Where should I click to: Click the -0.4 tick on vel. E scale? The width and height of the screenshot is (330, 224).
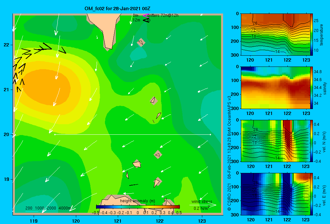click(x=317, y=214)
